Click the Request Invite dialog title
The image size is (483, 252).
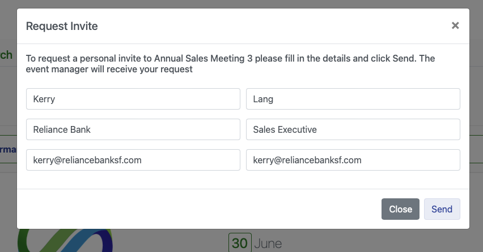click(62, 26)
